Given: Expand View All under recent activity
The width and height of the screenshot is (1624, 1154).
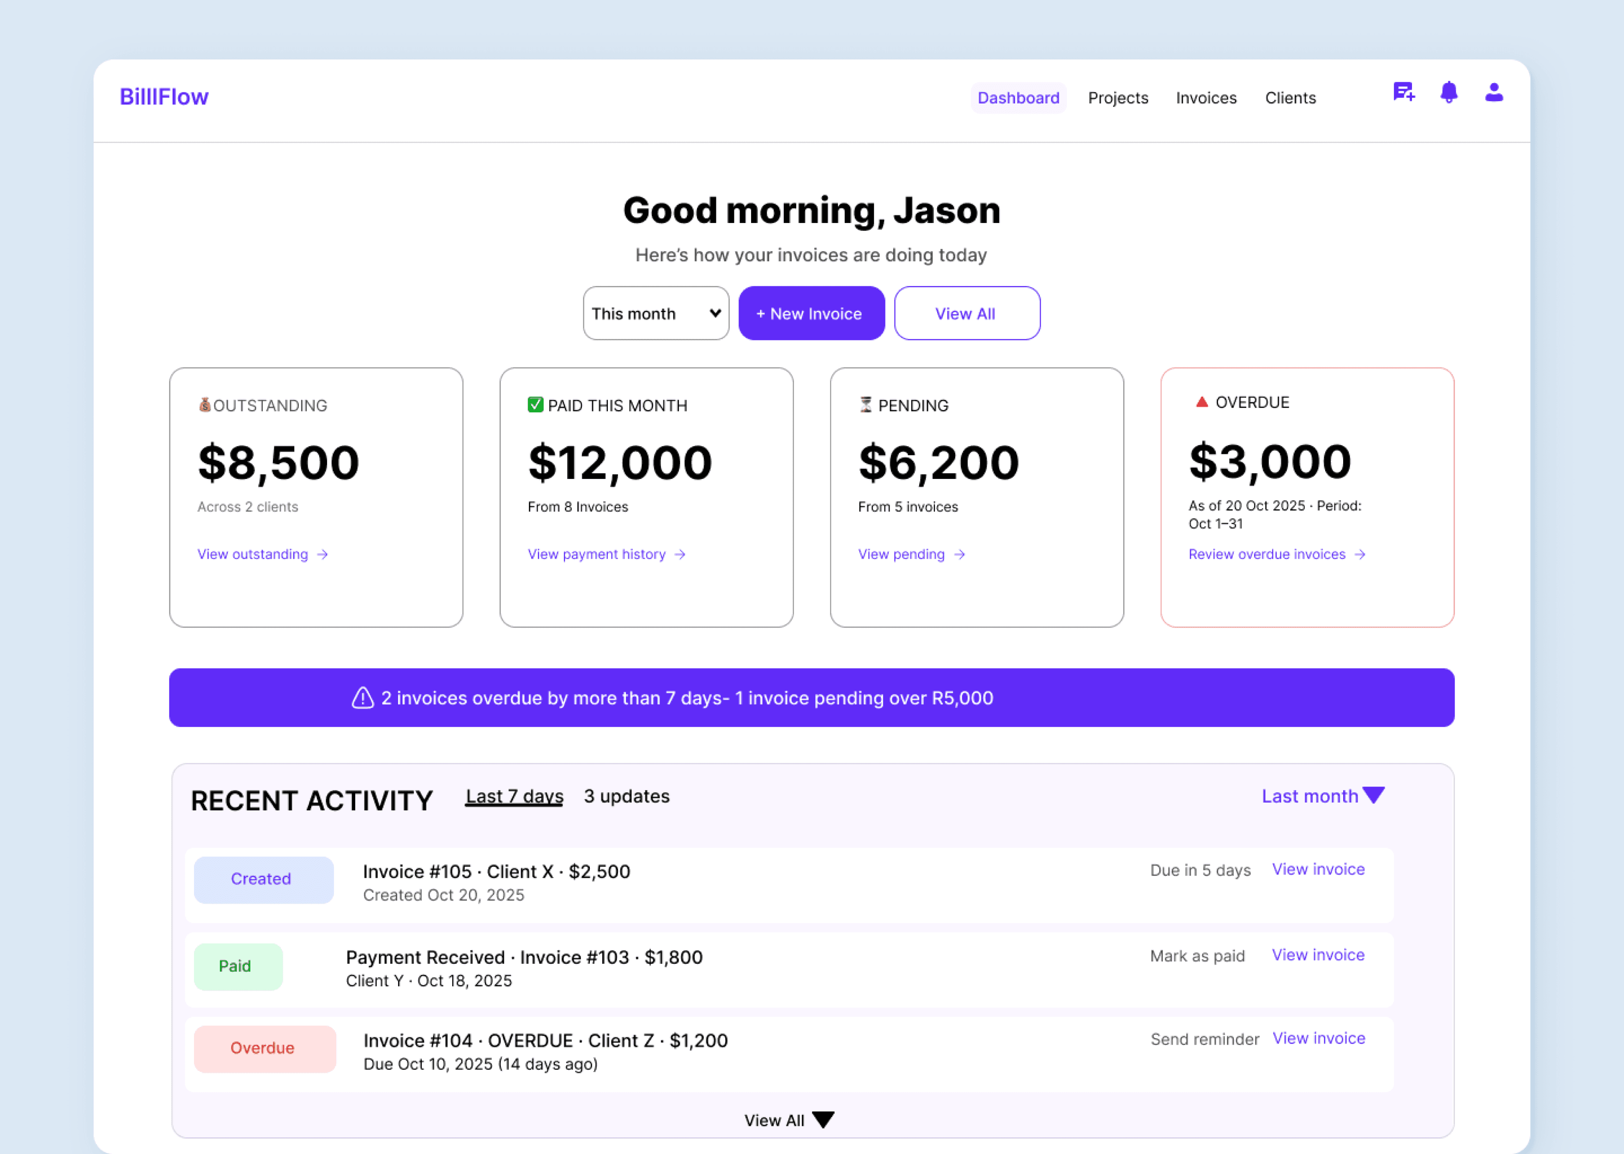Looking at the screenshot, I should (x=788, y=1120).
